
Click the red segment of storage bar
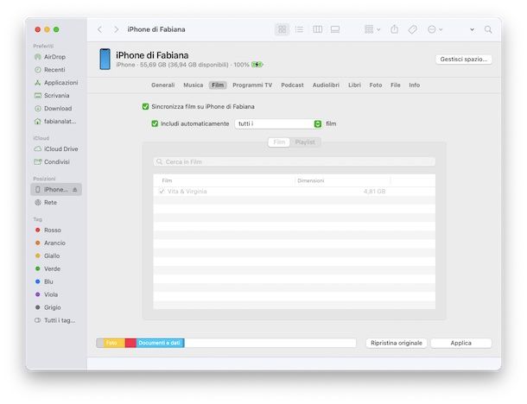click(x=130, y=343)
